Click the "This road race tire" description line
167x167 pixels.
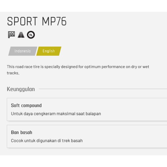coord(78,66)
